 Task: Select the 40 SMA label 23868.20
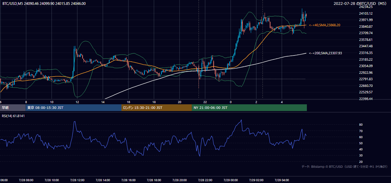coord(325,25)
